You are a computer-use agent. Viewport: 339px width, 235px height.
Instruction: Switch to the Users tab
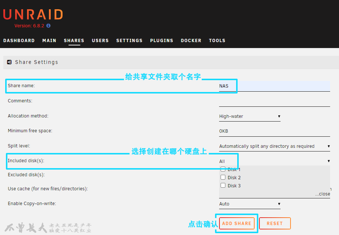(100, 41)
